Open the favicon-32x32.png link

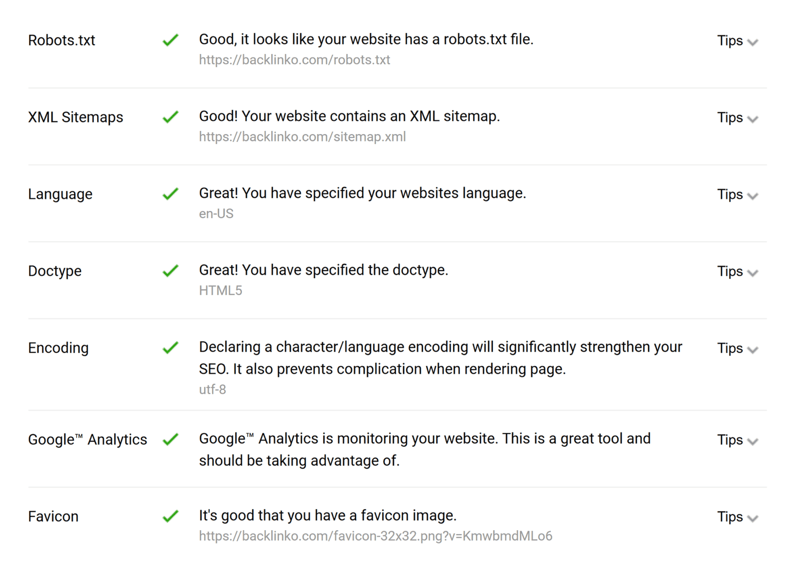pos(375,536)
